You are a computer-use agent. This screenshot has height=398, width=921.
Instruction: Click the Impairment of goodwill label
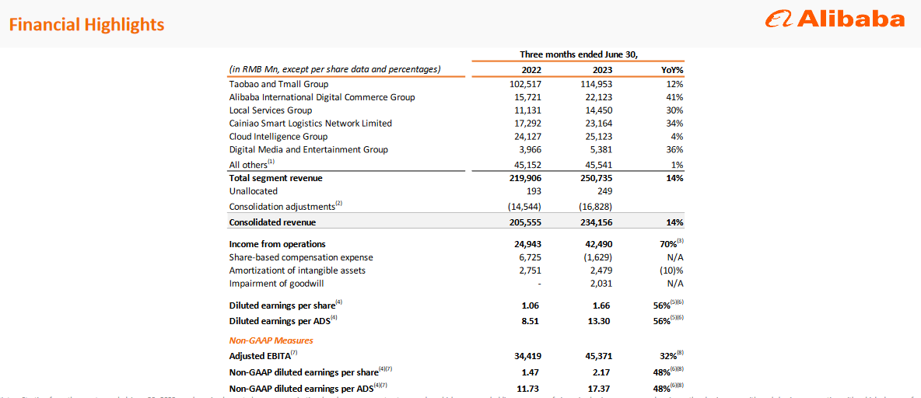click(276, 284)
